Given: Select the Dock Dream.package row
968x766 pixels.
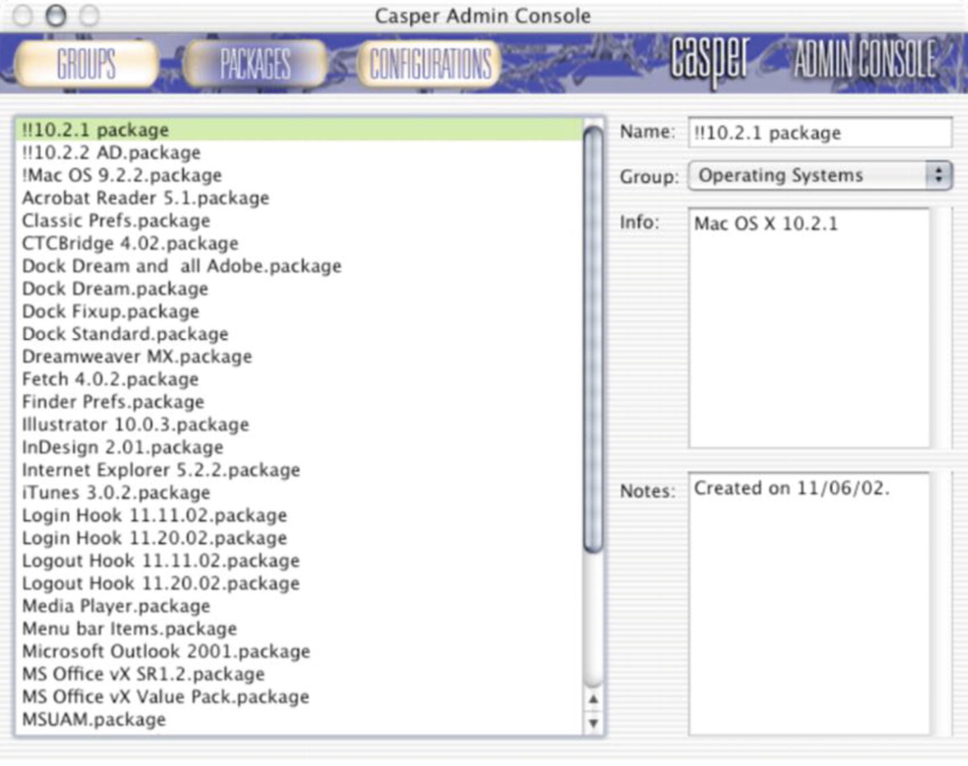Looking at the screenshot, I should pos(299,288).
